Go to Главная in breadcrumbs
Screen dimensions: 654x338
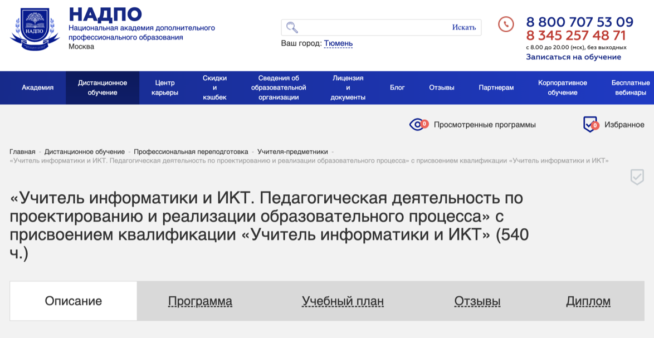click(22, 151)
